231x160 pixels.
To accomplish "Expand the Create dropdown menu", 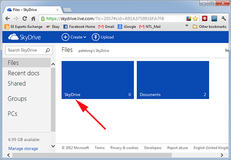I will (74, 37).
